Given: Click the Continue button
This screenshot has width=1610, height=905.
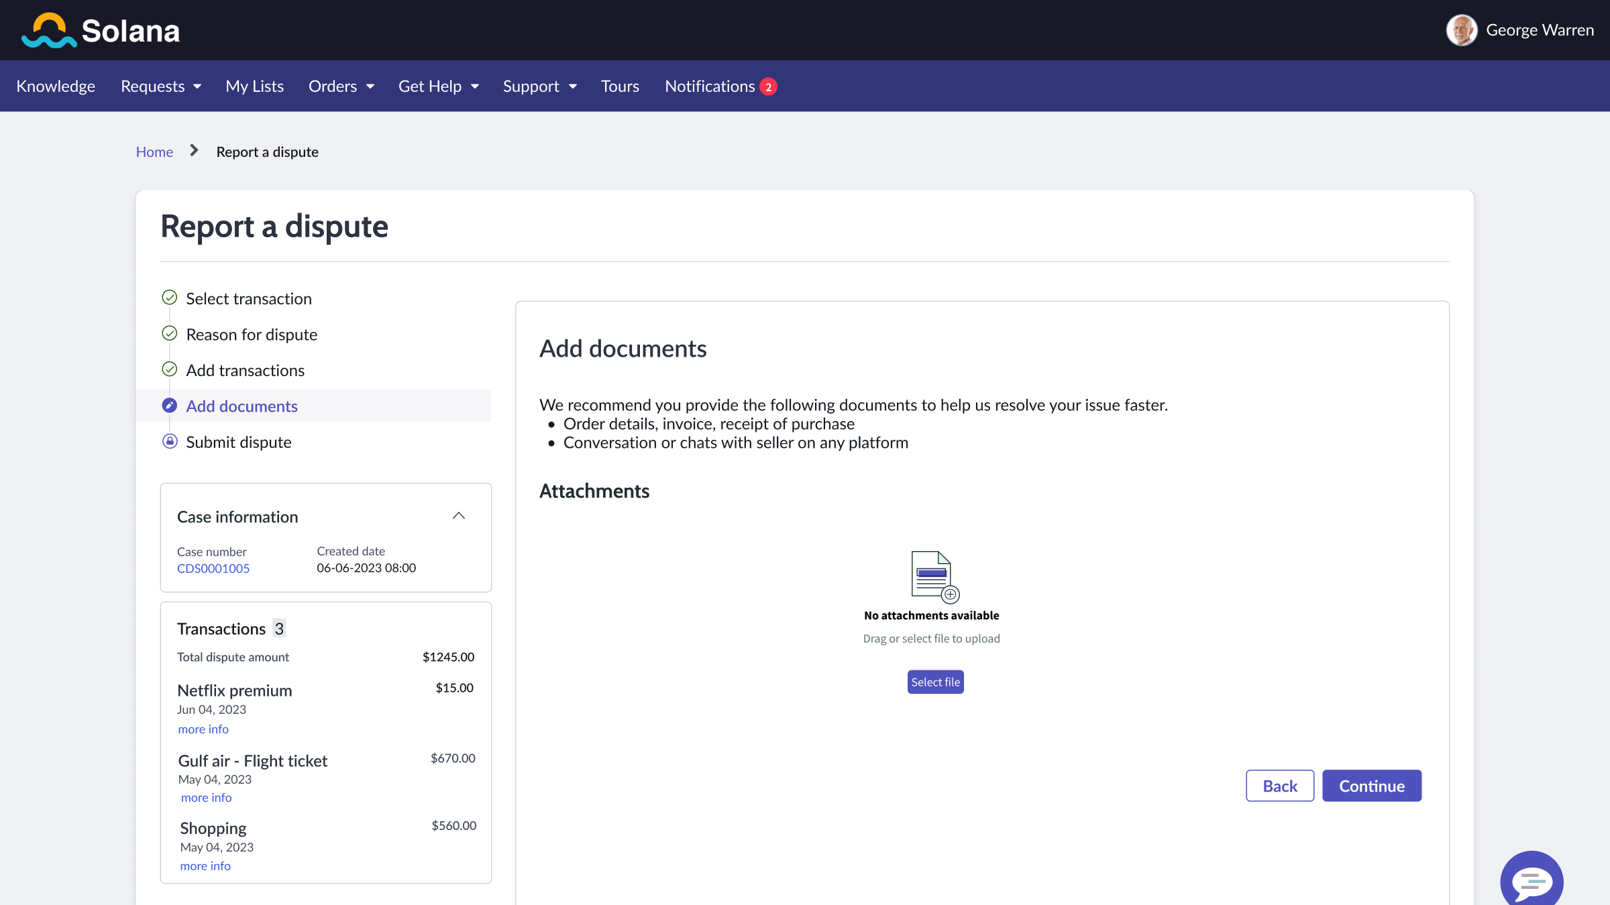Looking at the screenshot, I should point(1371,785).
